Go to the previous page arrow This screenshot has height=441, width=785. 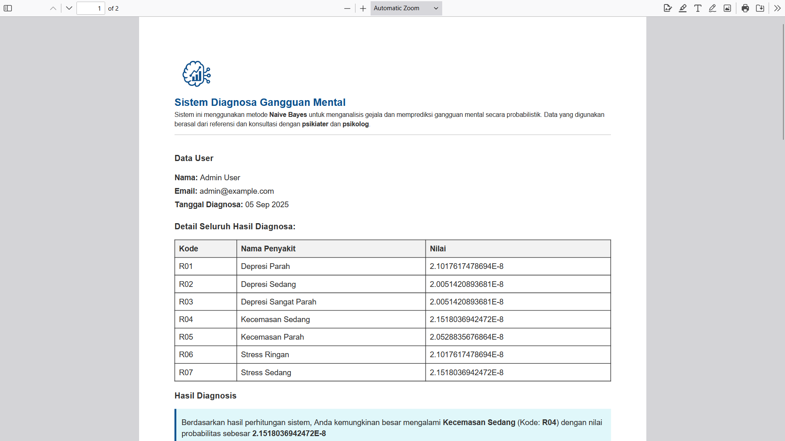53,8
